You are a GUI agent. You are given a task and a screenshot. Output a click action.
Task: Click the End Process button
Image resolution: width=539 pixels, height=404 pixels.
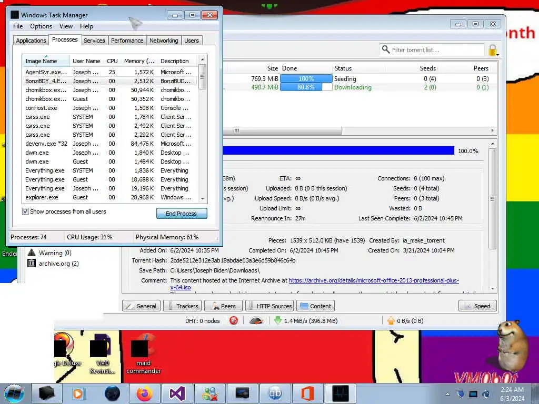click(x=182, y=214)
